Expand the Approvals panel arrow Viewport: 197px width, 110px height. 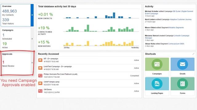[x=32, y=63]
